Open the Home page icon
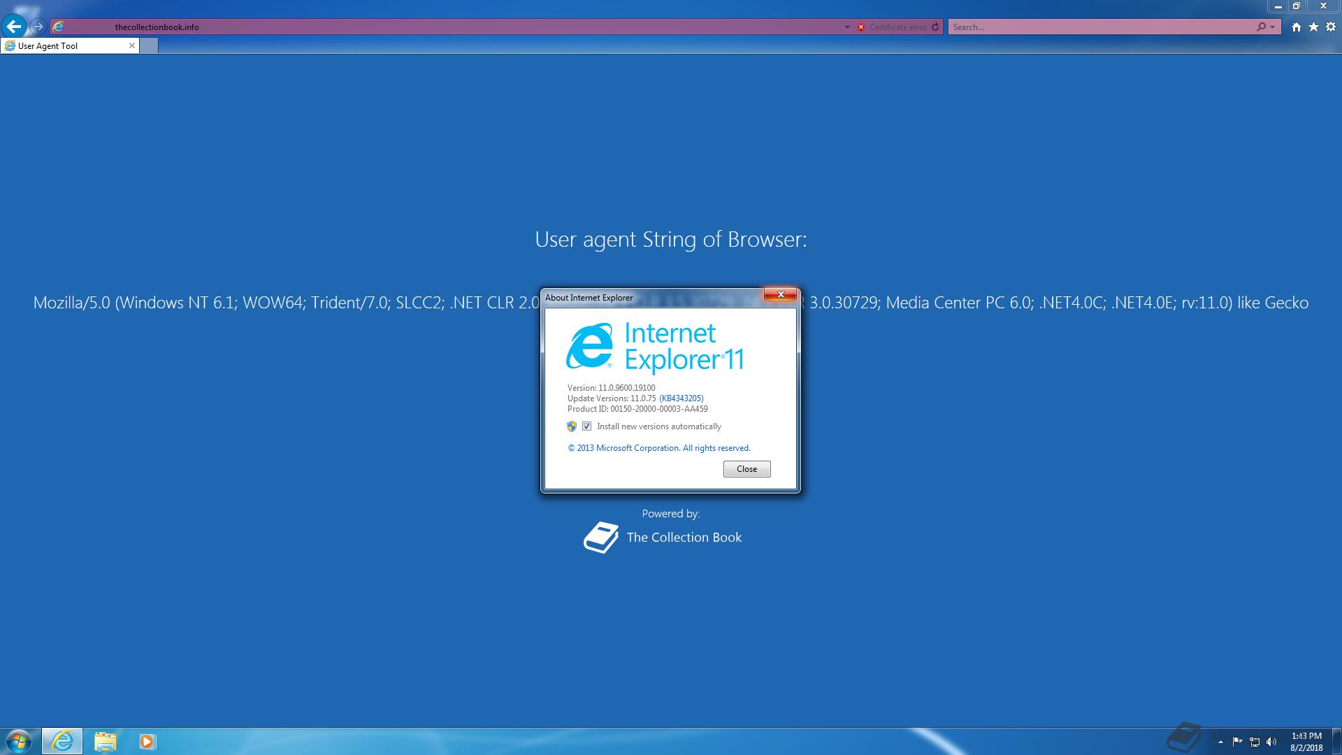 (1297, 27)
